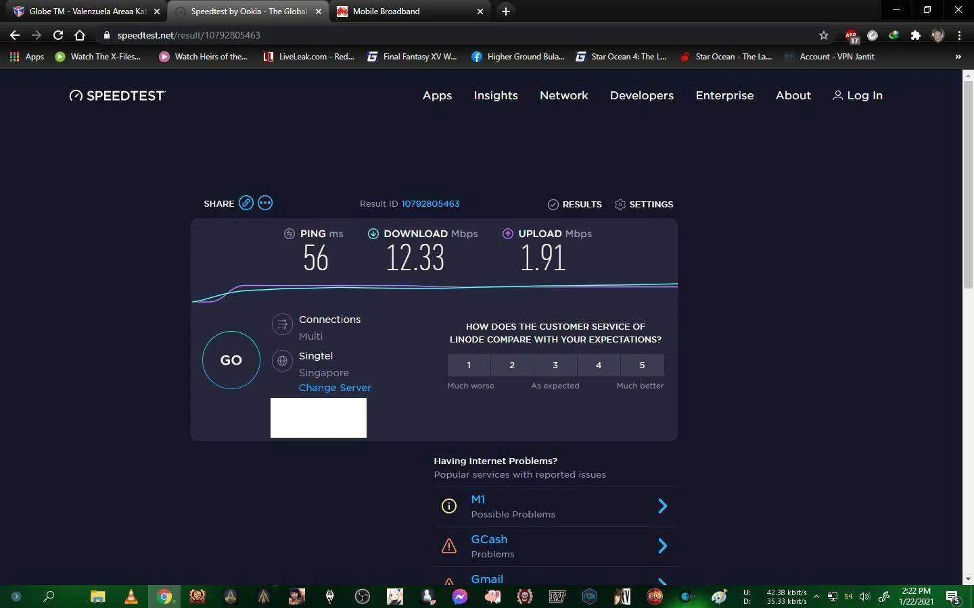Image resolution: width=974 pixels, height=608 pixels.
Task: Click the ping icon
Action: [289, 234]
